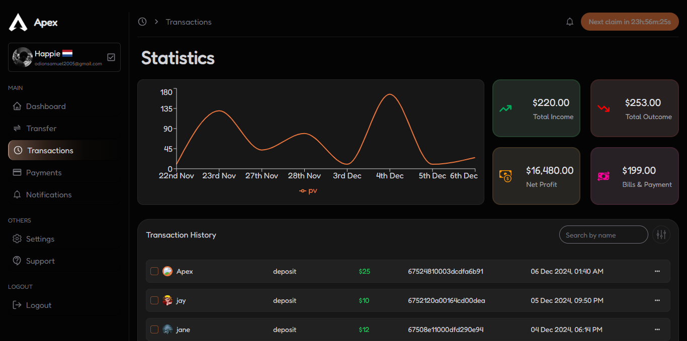Click the jay transaction avatar
Viewport: 687px width, 341px height.
[167, 300]
